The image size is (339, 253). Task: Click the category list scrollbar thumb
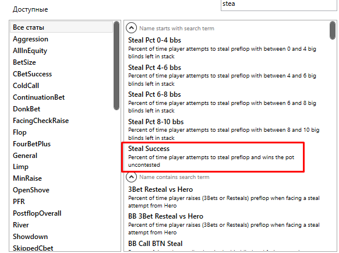116,65
